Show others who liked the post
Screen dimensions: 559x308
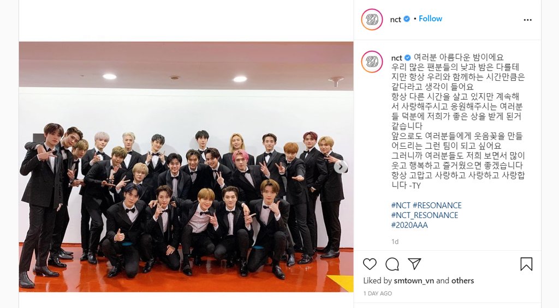(463, 281)
